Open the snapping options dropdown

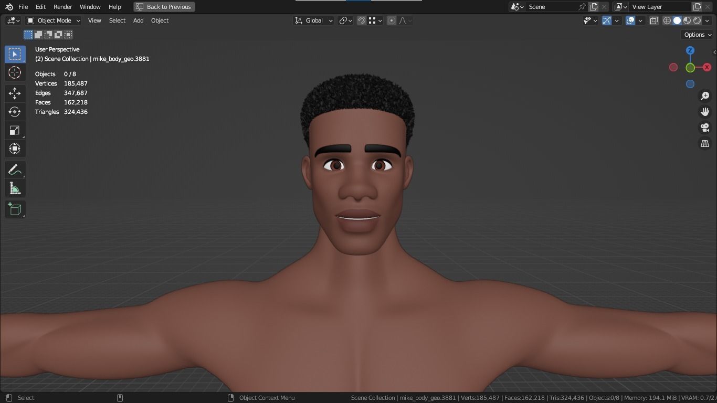coord(375,20)
